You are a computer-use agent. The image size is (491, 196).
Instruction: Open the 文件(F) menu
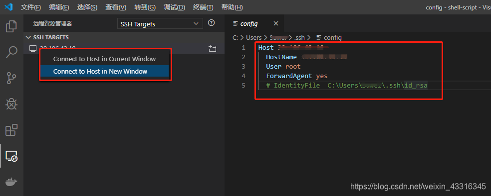coord(31,7)
